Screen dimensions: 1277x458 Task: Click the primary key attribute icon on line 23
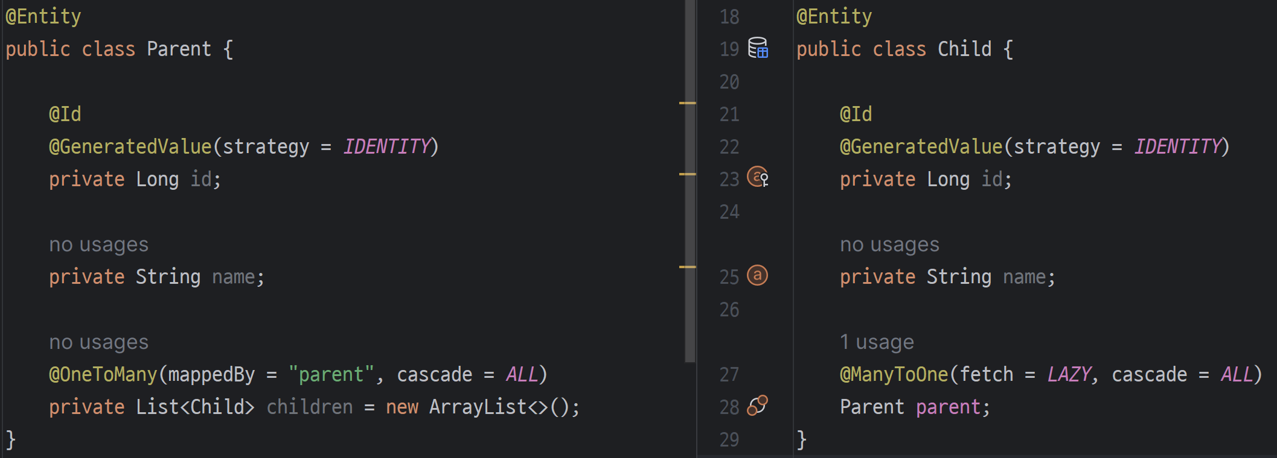[758, 177]
